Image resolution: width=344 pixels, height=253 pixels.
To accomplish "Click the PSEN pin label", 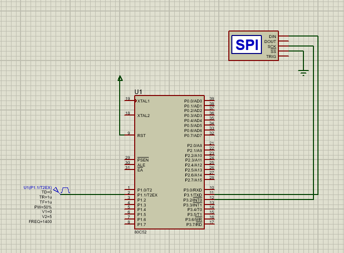I will pyautogui.click(x=143, y=160).
